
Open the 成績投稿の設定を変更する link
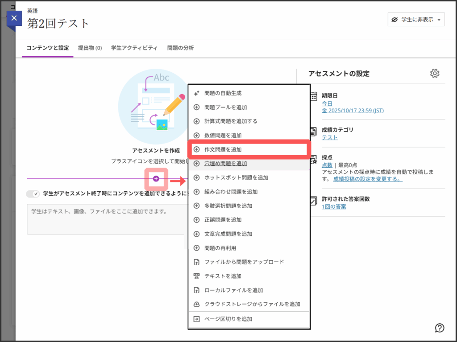[x=367, y=179]
